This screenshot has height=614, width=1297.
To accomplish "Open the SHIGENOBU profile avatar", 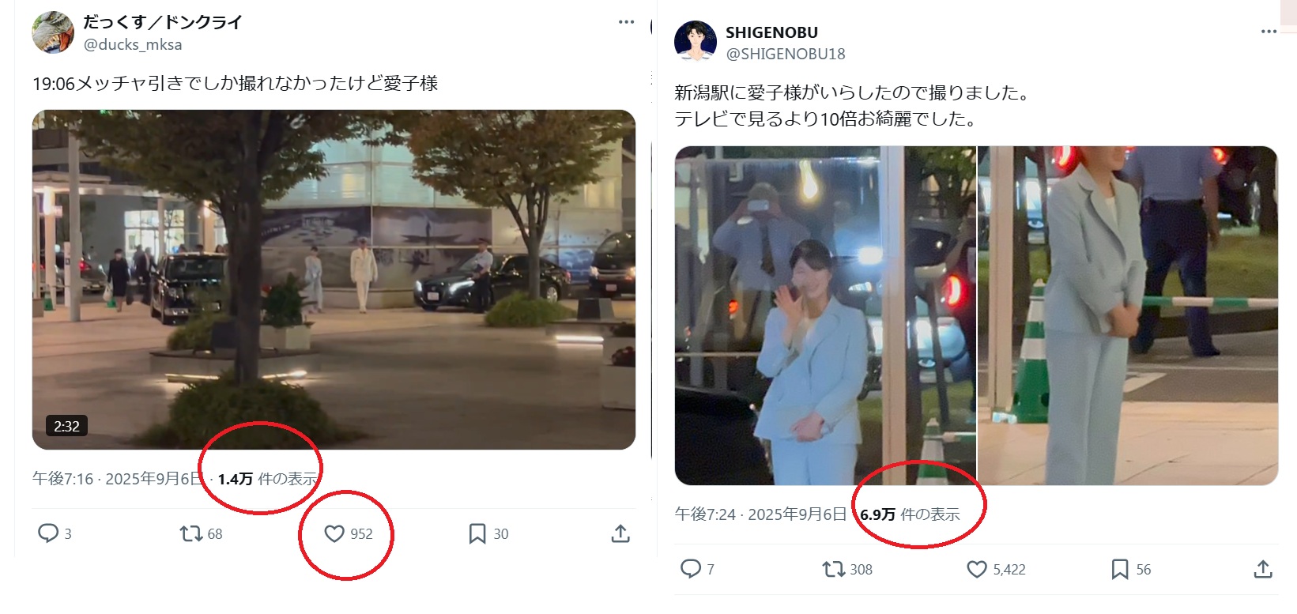I will pyautogui.click(x=696, y=42).
